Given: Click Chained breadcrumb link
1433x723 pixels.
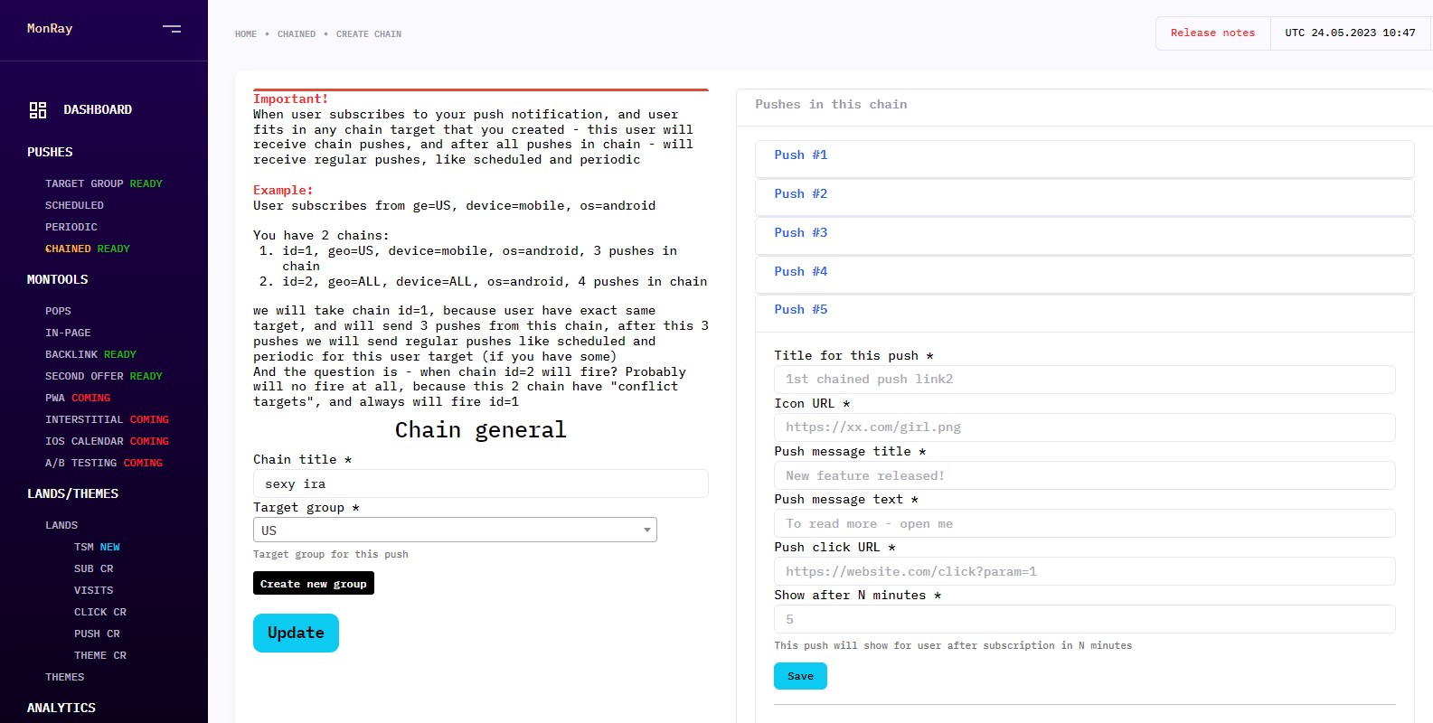Looking at the screenshot, I should click(x=297, y=34).
